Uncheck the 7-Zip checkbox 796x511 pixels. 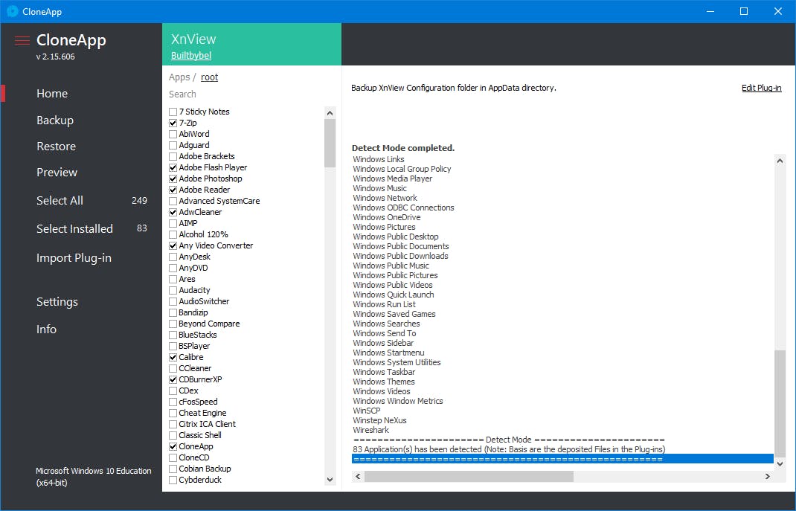point(173,123)
